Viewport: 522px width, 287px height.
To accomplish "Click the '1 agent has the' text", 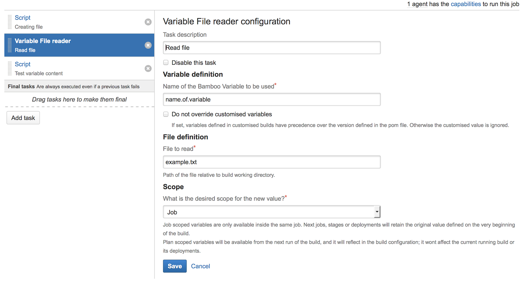I will [x=428, y=4].
